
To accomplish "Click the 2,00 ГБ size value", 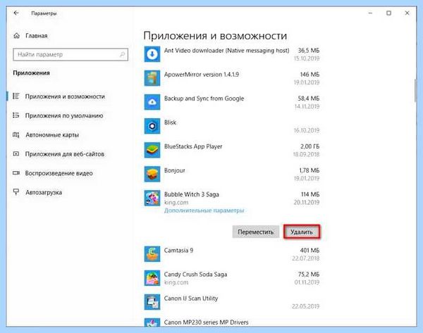I will [x=309, y=146].
